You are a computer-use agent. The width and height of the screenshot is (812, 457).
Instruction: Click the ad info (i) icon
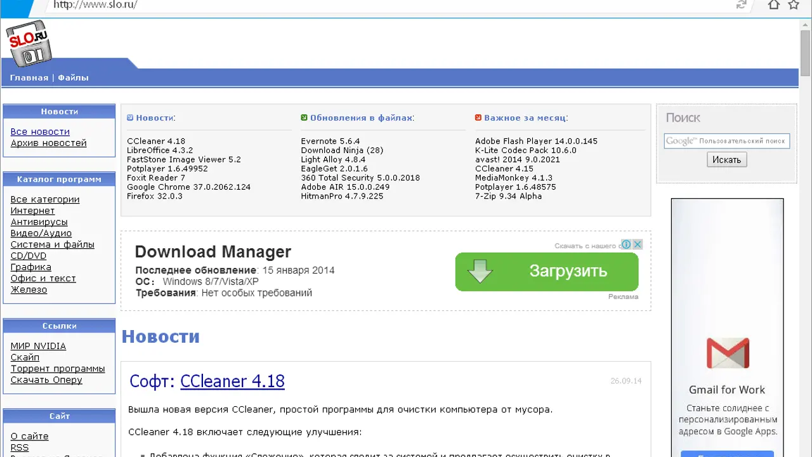[626, 244]
